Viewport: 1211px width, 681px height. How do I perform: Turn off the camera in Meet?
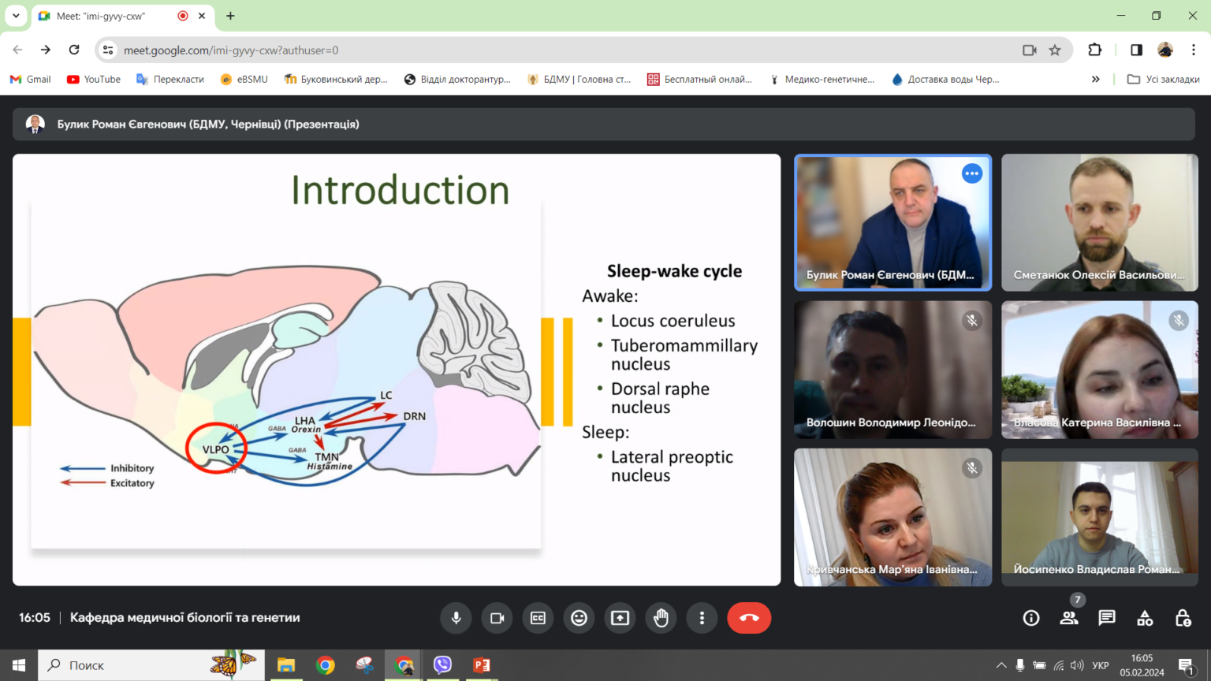pyautogui.click(x=497, y=618)
